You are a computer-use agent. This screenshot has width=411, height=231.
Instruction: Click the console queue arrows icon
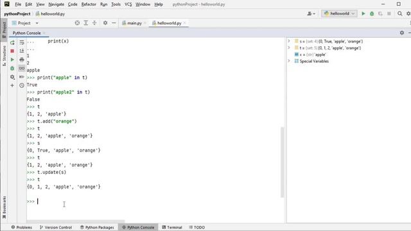22,77
